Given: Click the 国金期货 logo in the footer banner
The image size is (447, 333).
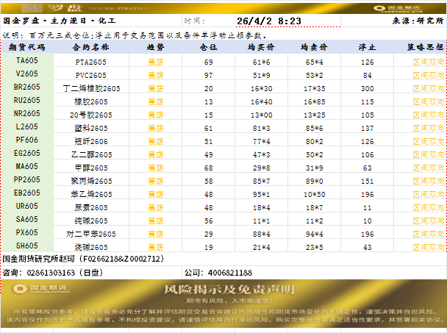Looking at the screenshot, I should pos(41,289).
